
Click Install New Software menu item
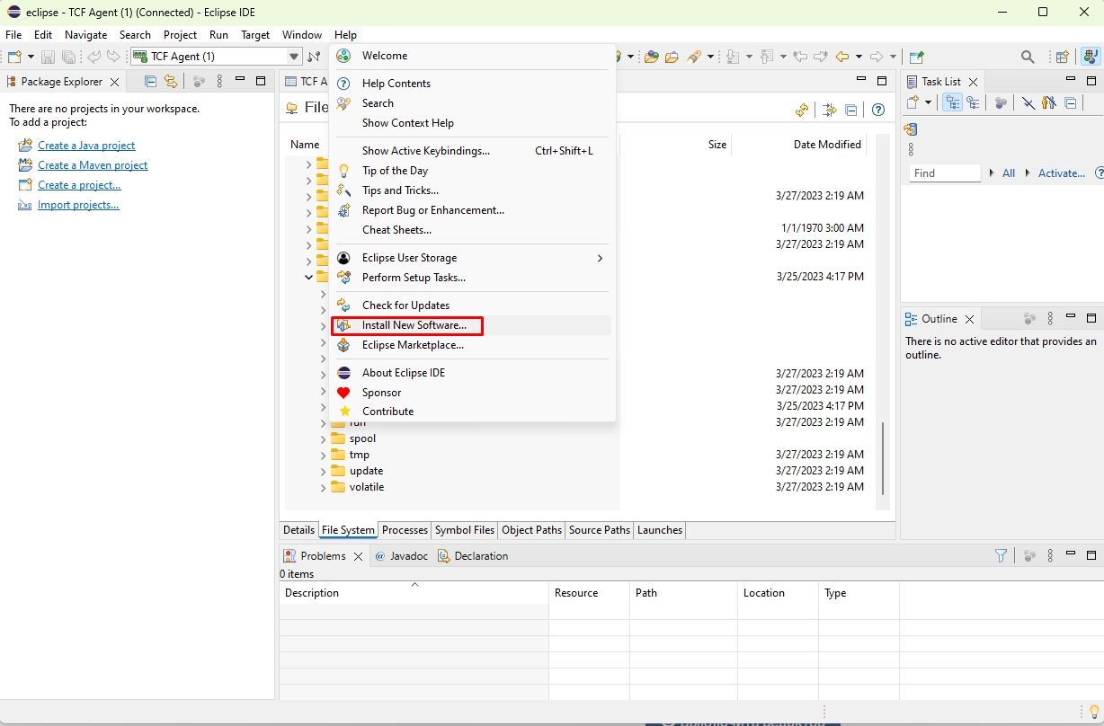[414, 325]
